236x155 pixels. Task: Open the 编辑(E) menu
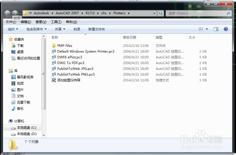(26, 22)
